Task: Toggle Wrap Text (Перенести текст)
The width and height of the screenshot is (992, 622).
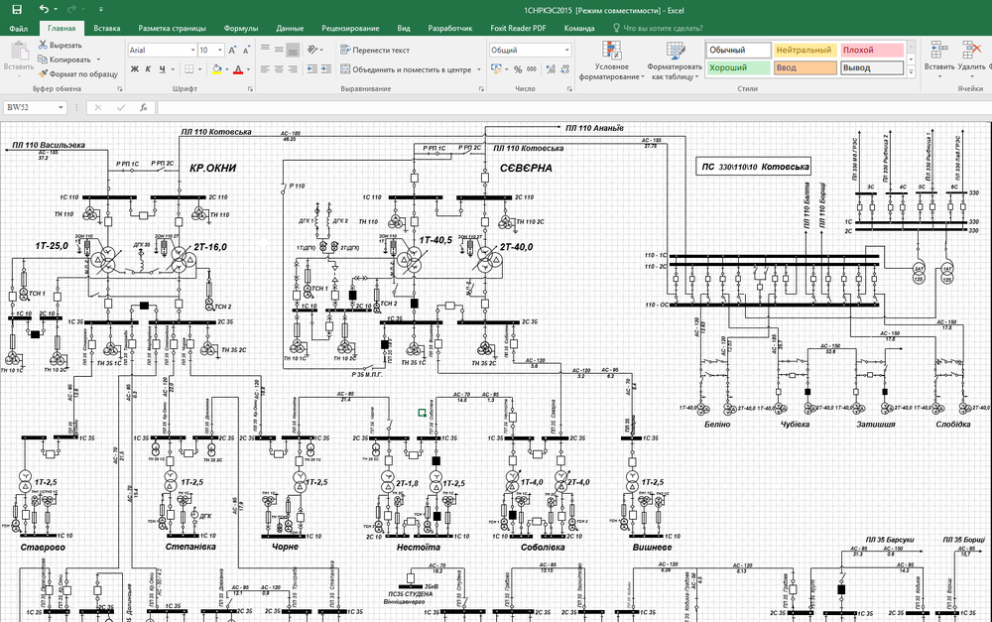Action: (374, 50)
